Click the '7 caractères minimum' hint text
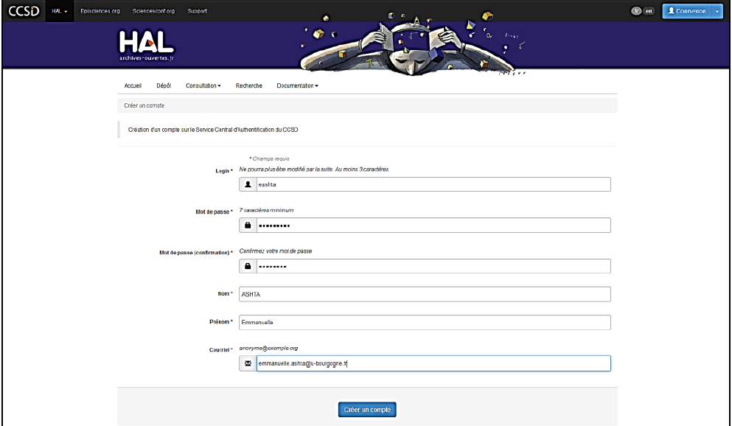This screenshot has height=426, width=732. (x=267, y=211)
